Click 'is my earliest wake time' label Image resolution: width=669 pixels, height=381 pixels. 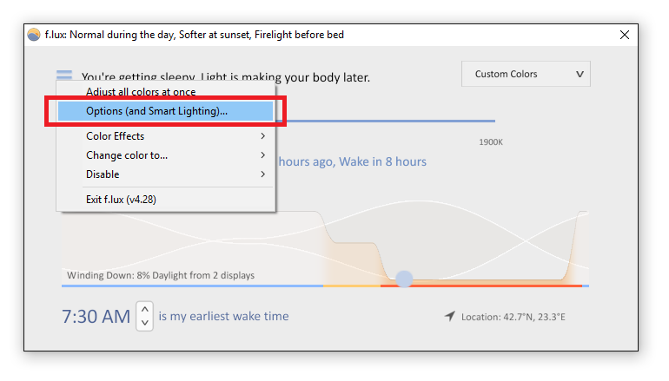point(223,316)
